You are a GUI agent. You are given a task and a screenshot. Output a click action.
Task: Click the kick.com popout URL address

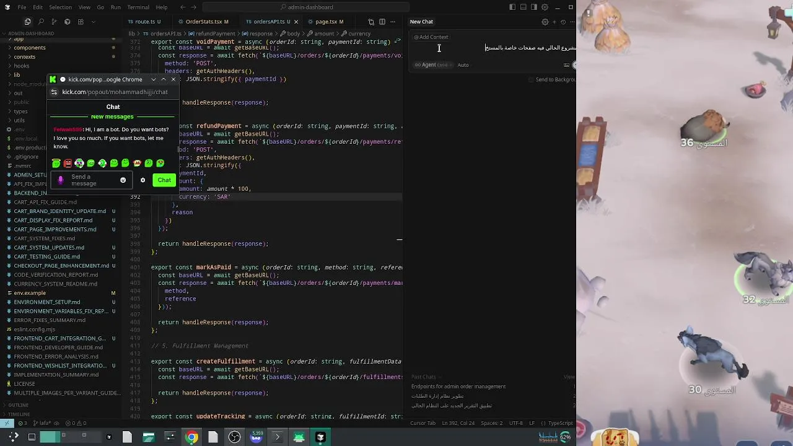pyautogui.click(x=115, y=92)
